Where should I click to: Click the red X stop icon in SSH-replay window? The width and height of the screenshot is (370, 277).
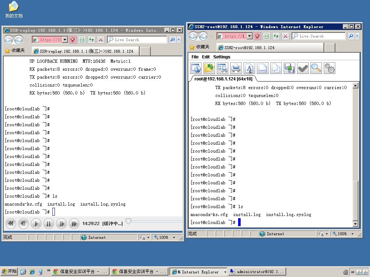[101, 40]
